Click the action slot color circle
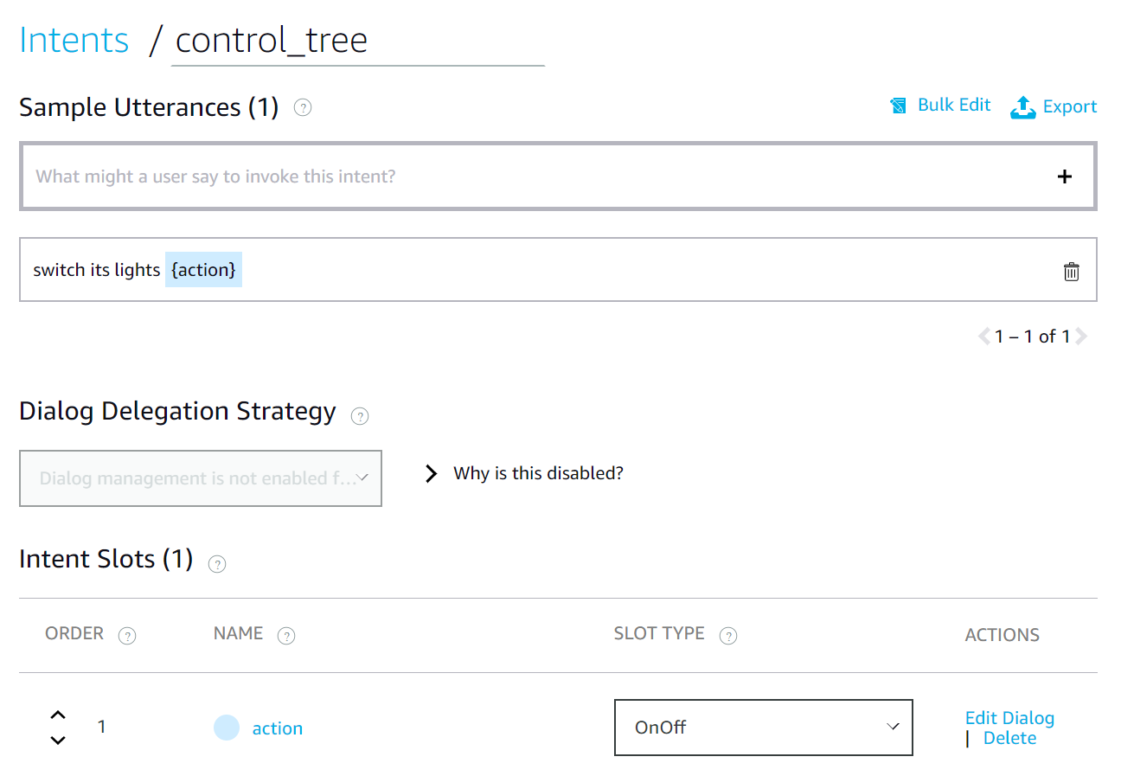The height and width of the screenshot is (776, 1121). click(227, 728)
